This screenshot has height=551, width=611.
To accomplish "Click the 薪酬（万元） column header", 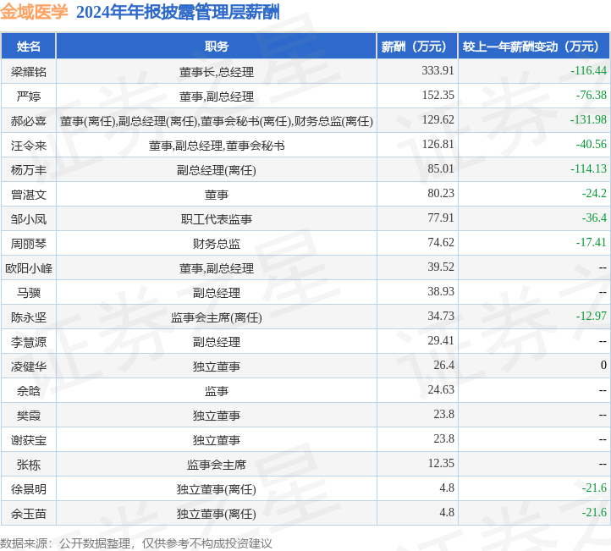I will pos(417,47).
